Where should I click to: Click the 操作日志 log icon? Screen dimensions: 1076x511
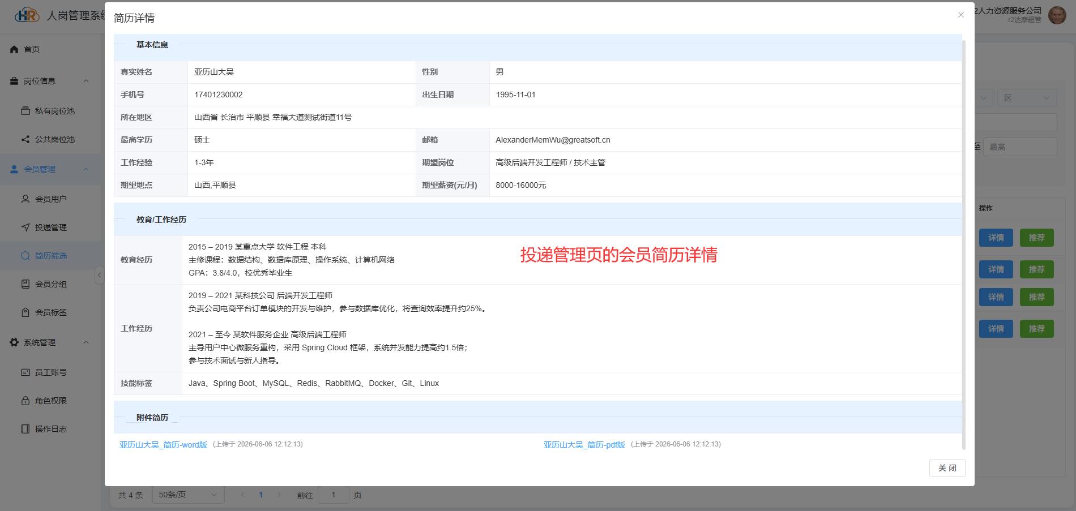[25, 429]
